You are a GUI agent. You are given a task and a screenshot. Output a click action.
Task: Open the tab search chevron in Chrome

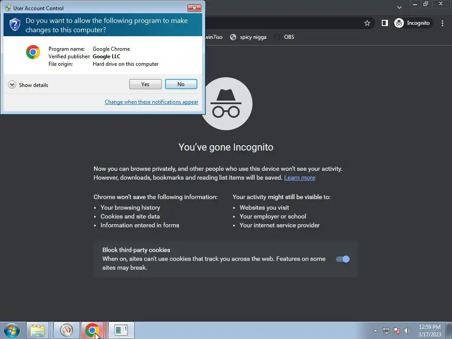pyautogui.click(x=399, y=8)
